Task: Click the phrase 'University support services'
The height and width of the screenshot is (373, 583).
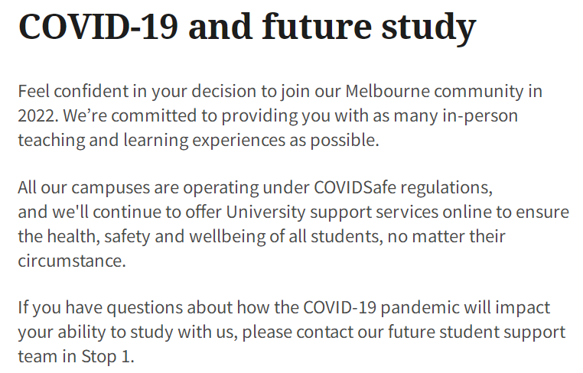Action: point(332,212)
